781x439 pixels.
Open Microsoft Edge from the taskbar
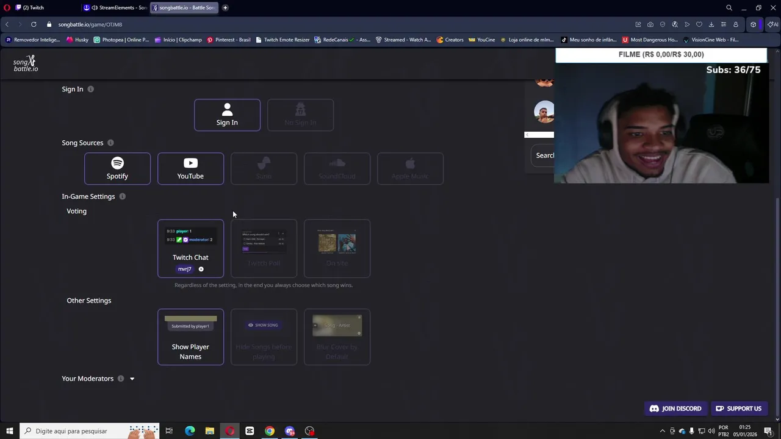190,431
